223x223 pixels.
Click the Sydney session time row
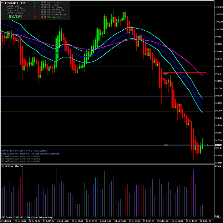50,2
